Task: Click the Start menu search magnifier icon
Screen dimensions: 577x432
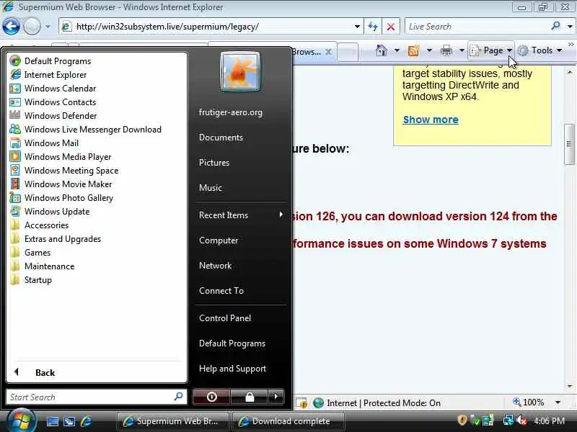Action: pos(178,397)
